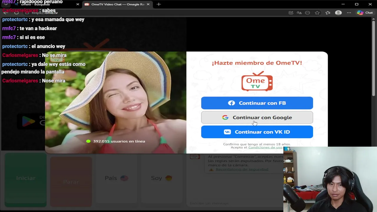The width and height of the screenshot is (377, 212).
Task: Open the tab list dropdown arrow
Action: coord(6,4)
